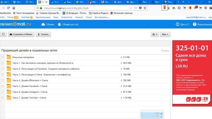Screen dimensions: 212x119
Task: Download Часть 7 via 1.36 МБ arrow
Action: point(121,98)
